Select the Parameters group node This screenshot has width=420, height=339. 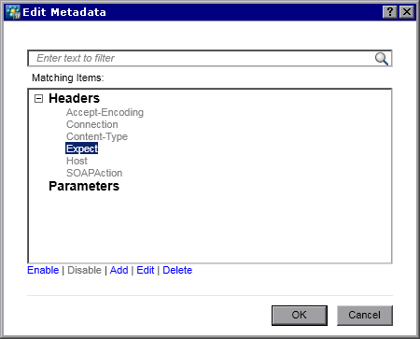pyautogui.click(x=84, y=186)
